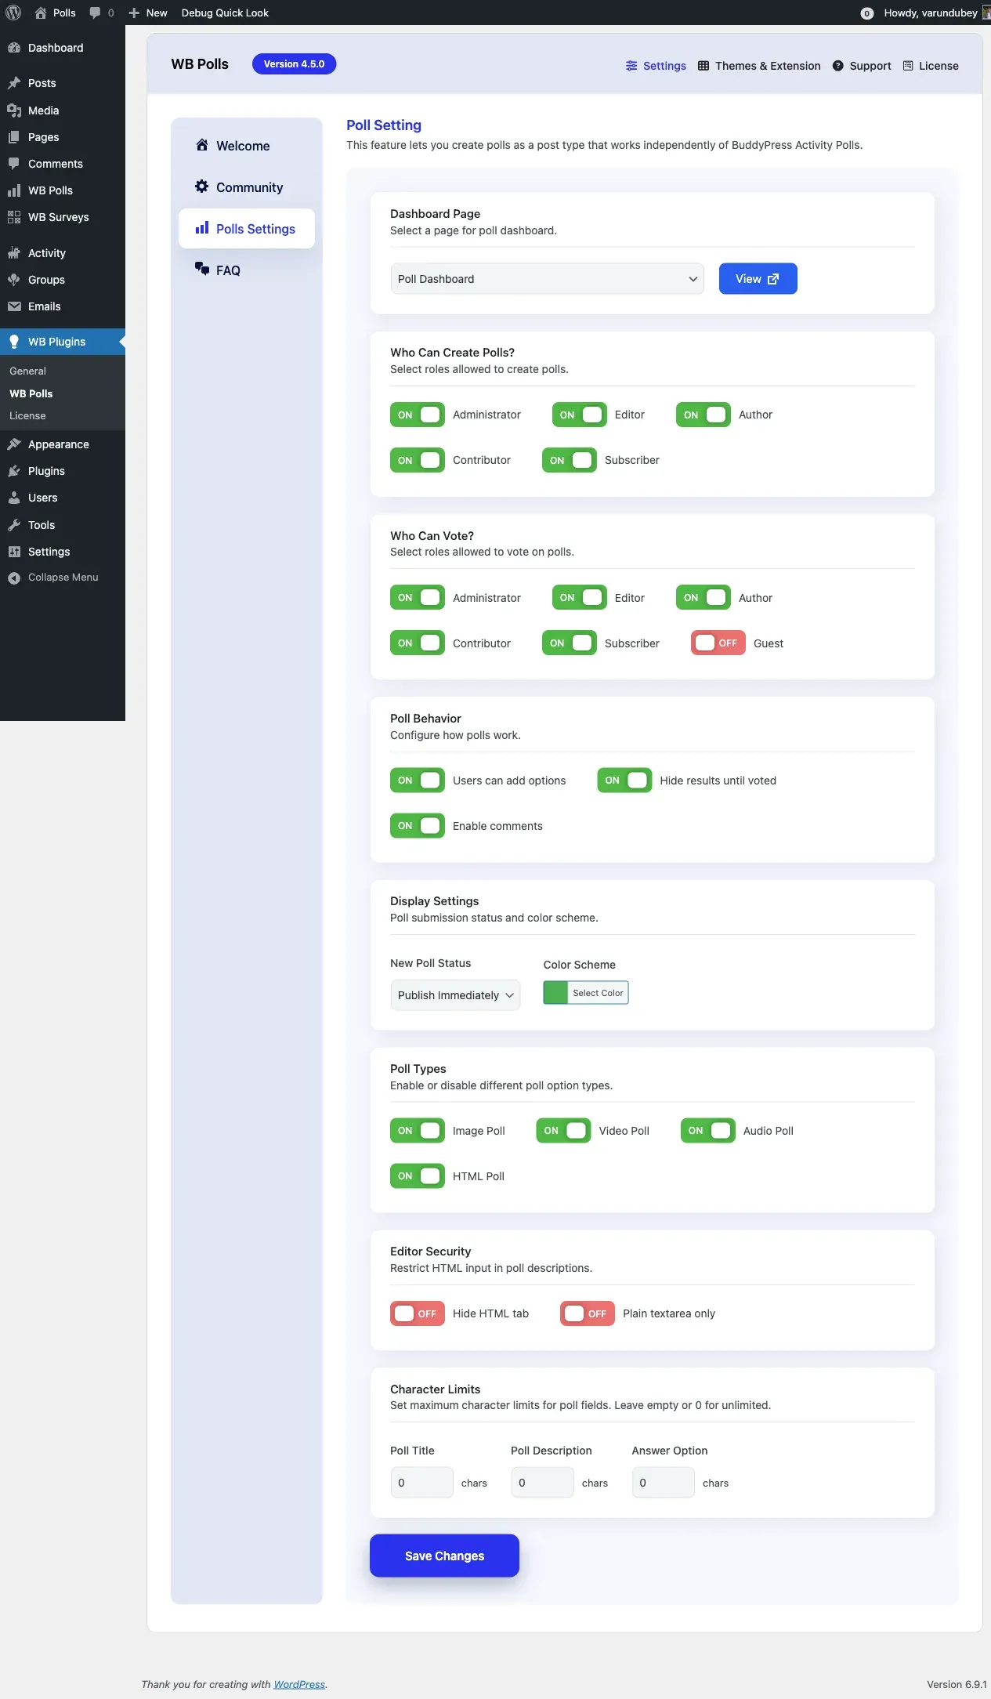Toggle the Image Poll type switch

[x=418, y=1130]
